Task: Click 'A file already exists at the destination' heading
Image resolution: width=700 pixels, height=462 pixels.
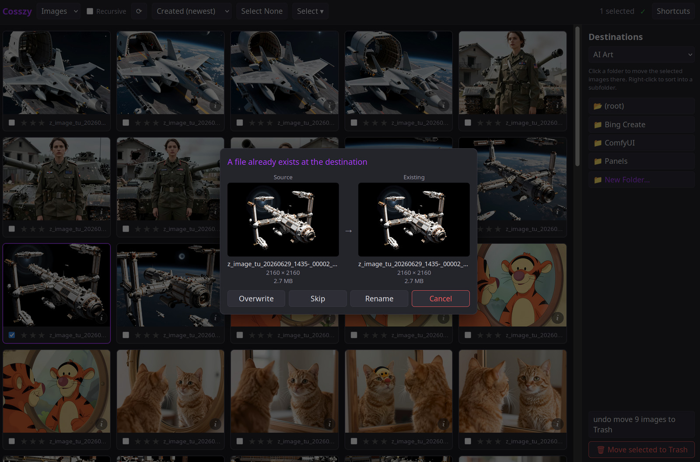Action: tap(297, 162)
